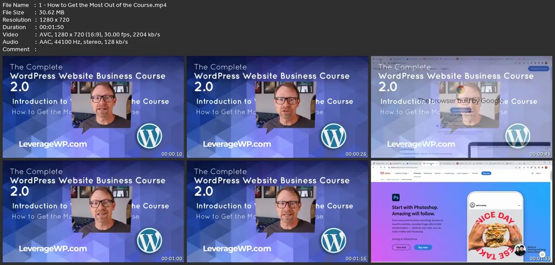The image size is (555, 265).
Task: Open the thumbnail stamped 00:01:16
Action: (x=277, y=211)
